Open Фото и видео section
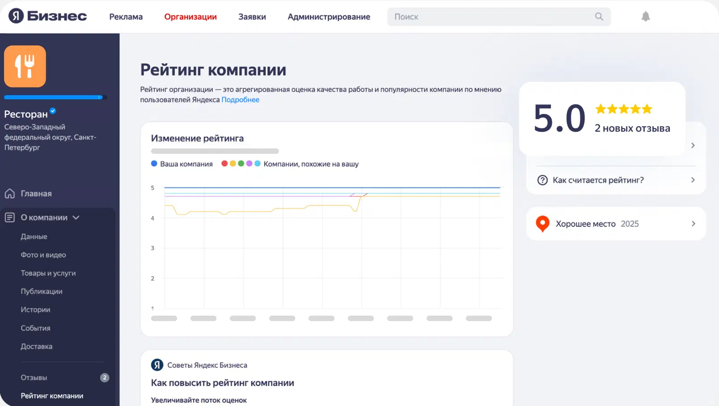The width and height of the screenshot is (719, 406). click(43, 255)
